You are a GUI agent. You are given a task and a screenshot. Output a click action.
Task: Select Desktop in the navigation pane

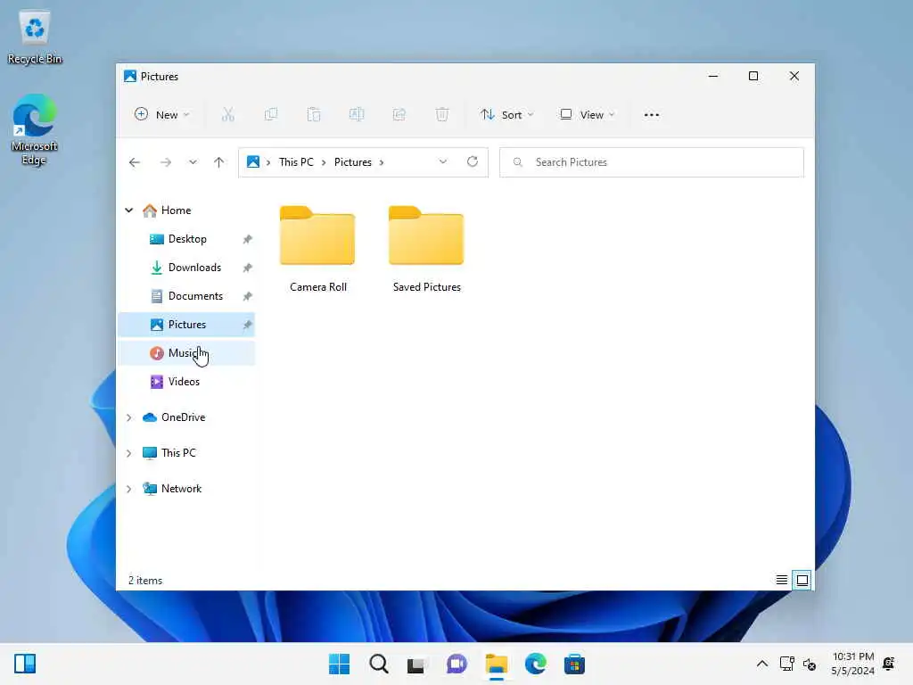(187, 239)
